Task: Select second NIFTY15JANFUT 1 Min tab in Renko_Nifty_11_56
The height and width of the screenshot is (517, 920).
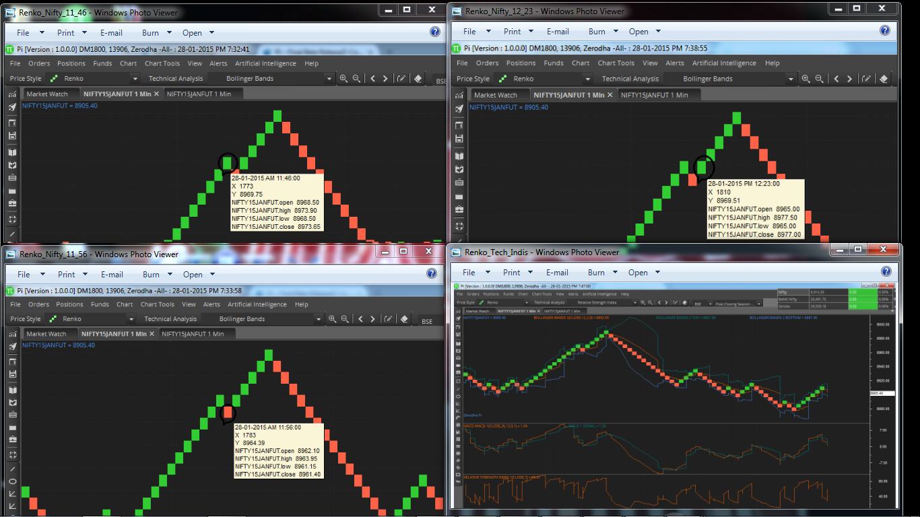Action: pos(193,334)
